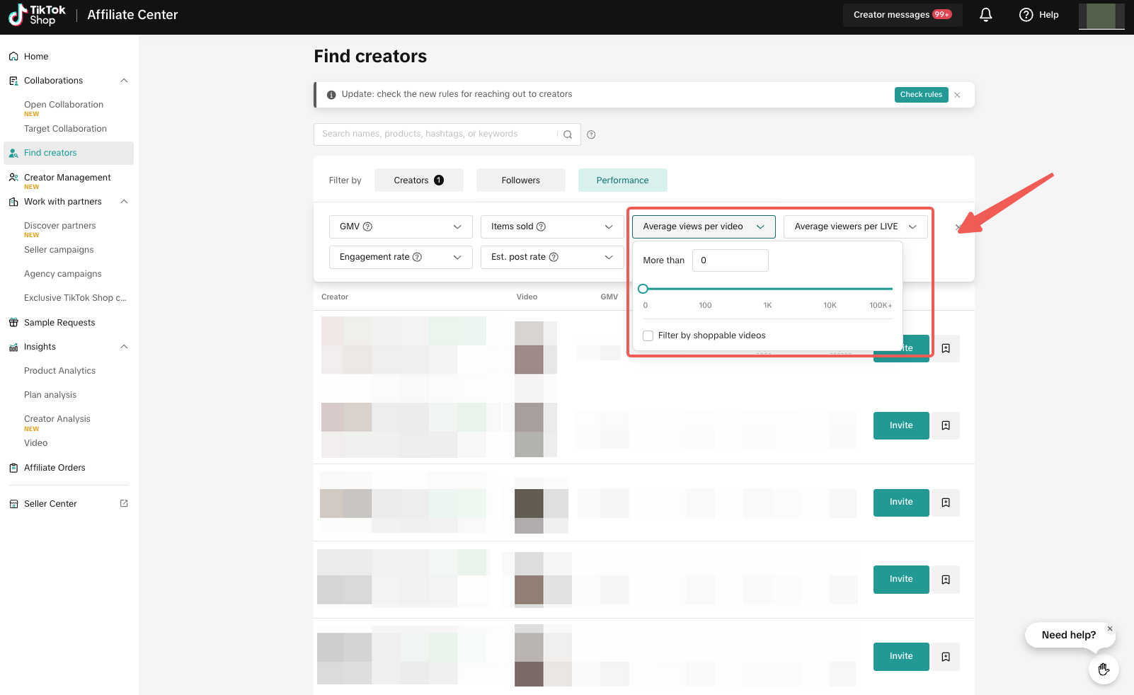1134x695 pixels.
Task: Click the Check rules button
Action: click(x=920, y=95)
